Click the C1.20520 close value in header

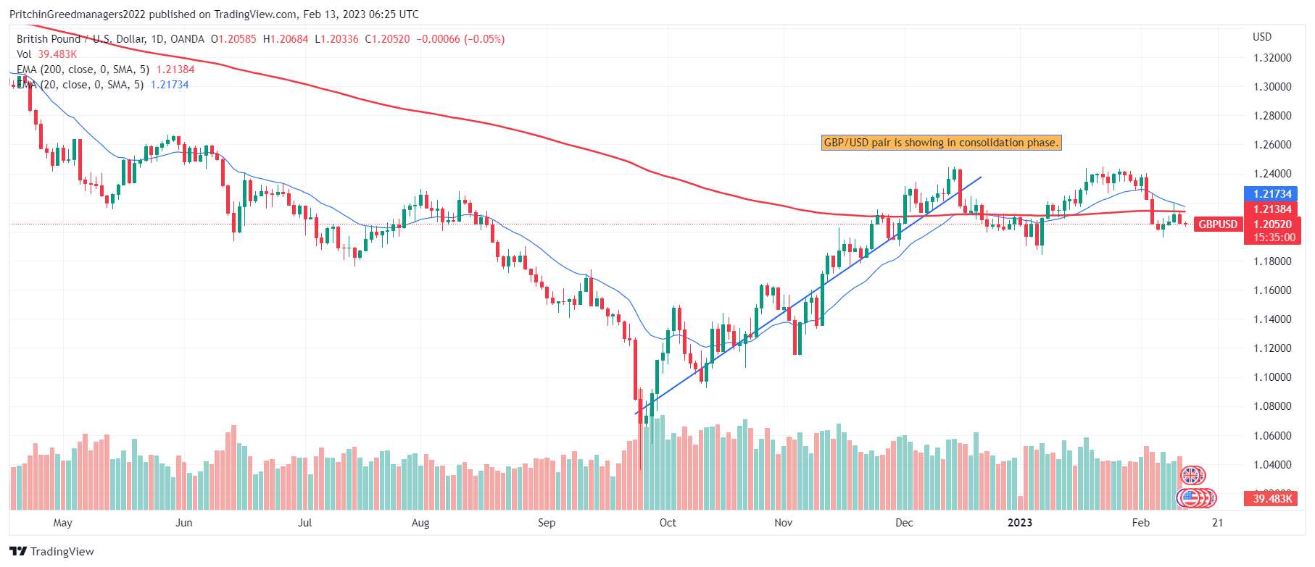(387, 39)
